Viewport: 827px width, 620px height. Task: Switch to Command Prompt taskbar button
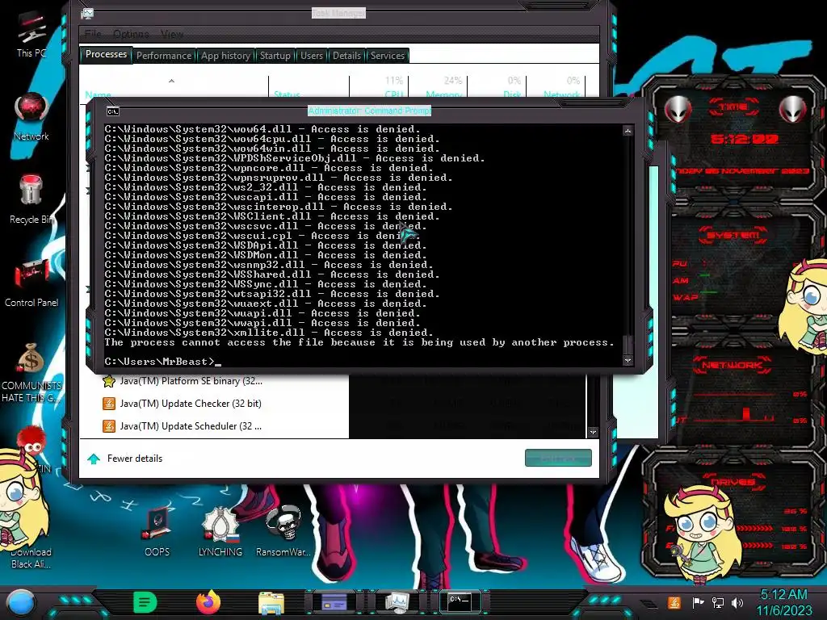[x=460, y=601]
